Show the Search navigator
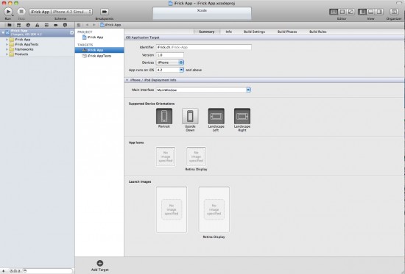Viewport: 405px width, 274px height. (x=28, y=25)
